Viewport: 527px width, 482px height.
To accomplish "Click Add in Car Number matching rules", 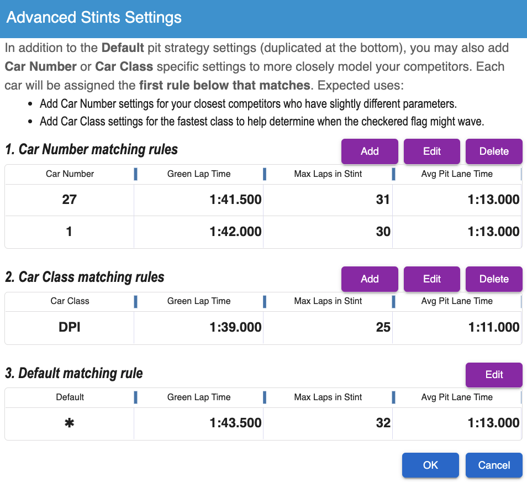I will [x=370, y=151].
